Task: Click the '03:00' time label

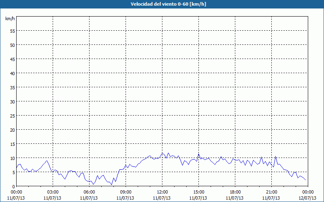Action: 53,192
